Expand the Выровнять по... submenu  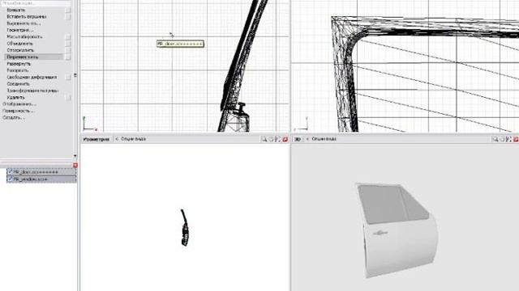click(24, 23)
